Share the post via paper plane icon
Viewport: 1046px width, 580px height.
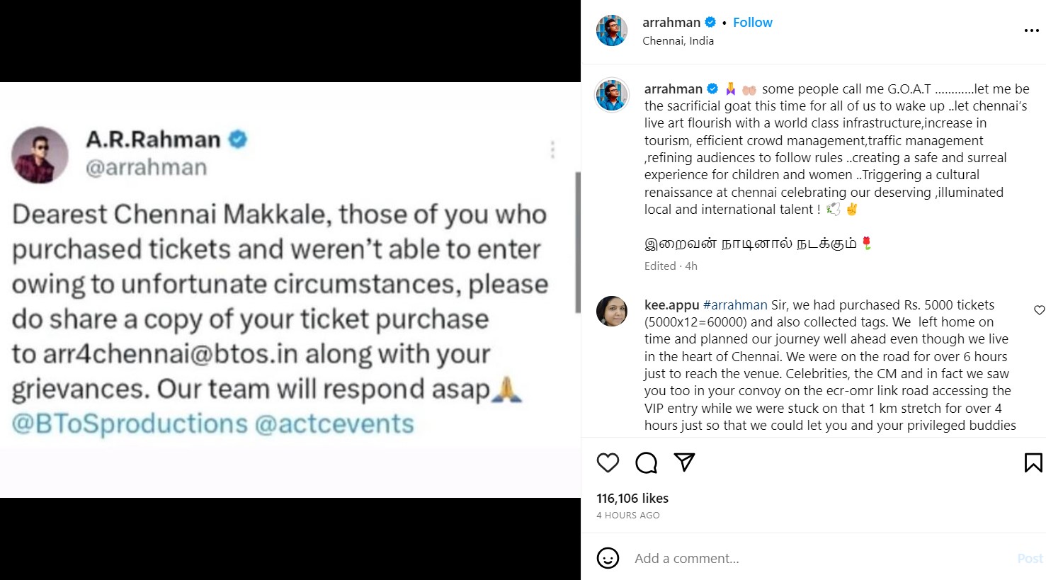(x=684, y=462)
